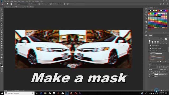Image resolution: width=169 pixels, height=95 pixels.
Task: Lock transparent pixels icon in Layers
Action: (152, 72)
